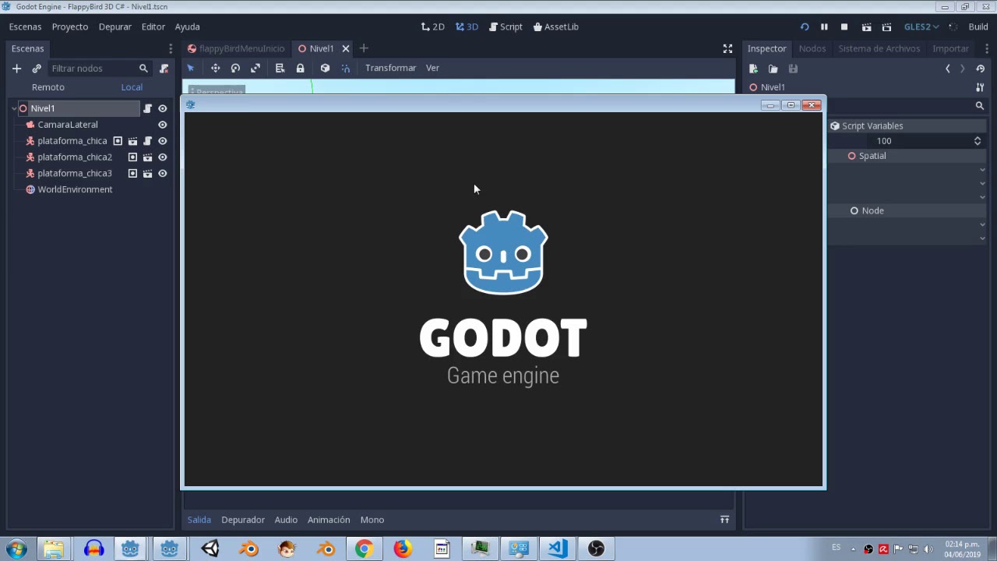Open the Importar dock tab
Screen dimensions: 997x561
pyautogui.click(x=951, y=48)
